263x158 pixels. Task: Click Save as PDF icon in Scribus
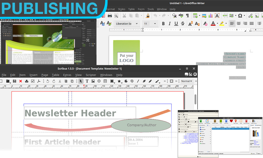[39, 81]
